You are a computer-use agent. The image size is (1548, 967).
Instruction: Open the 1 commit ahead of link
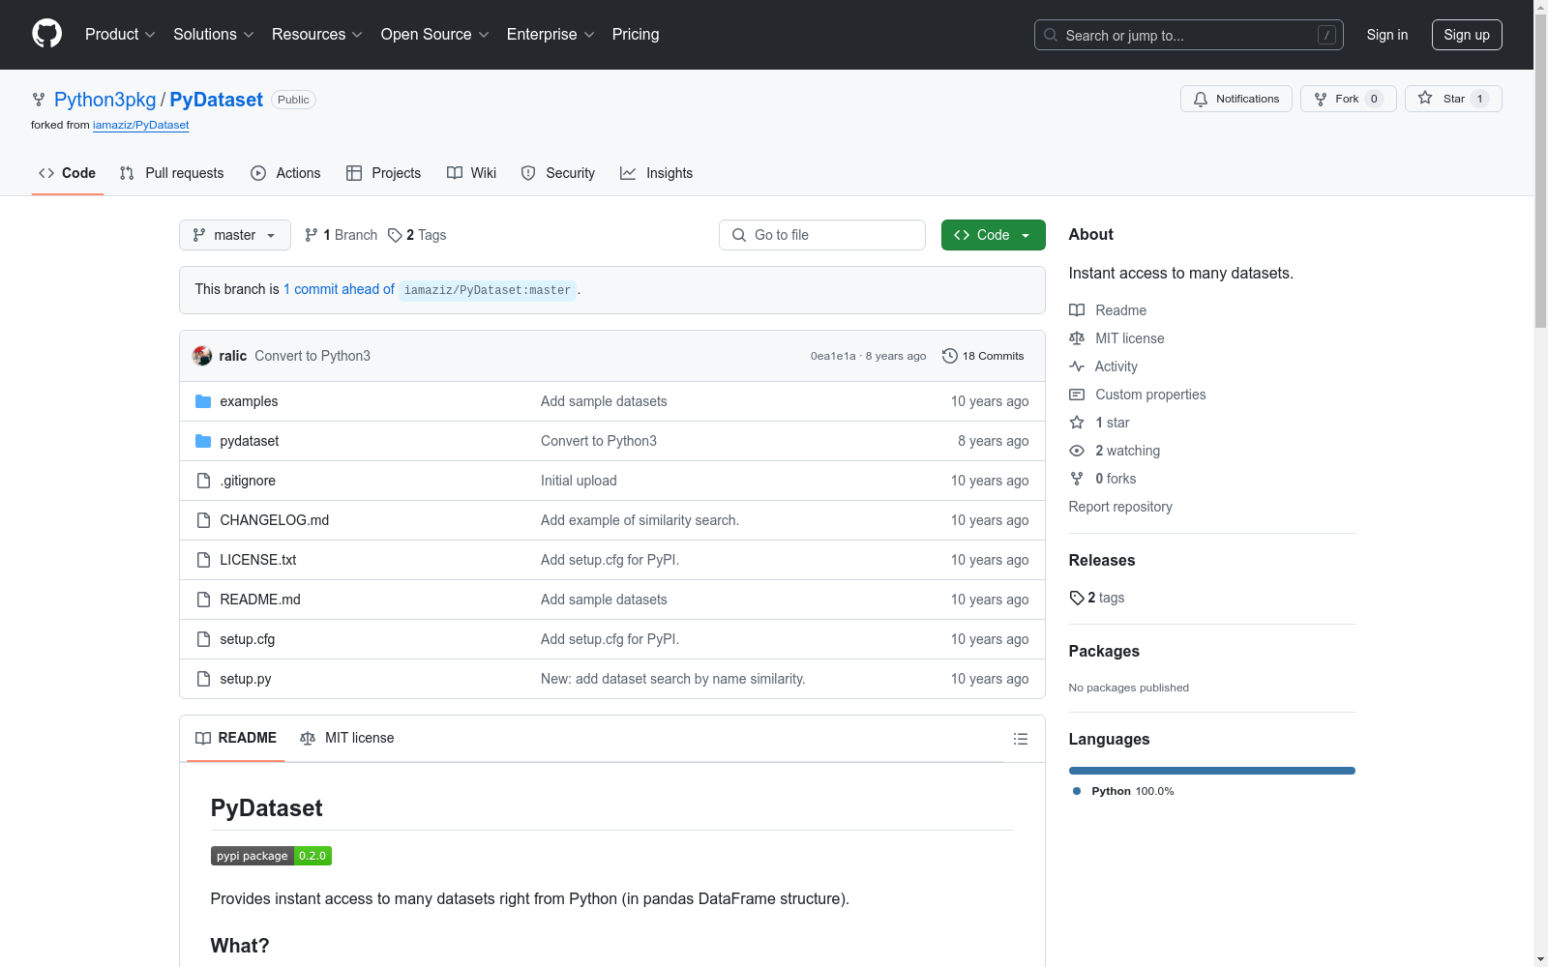(x=339, y=289)
